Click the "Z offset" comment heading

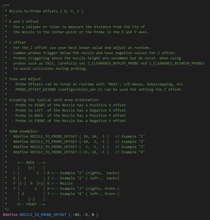point(18,42)
